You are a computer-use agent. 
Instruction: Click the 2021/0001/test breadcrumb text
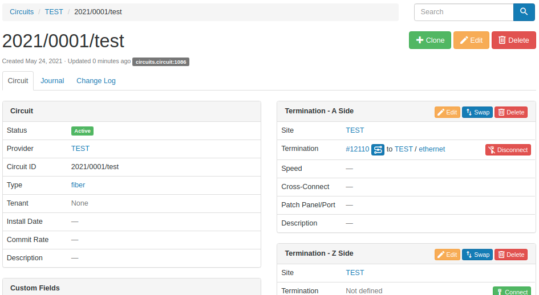point(98,12)
